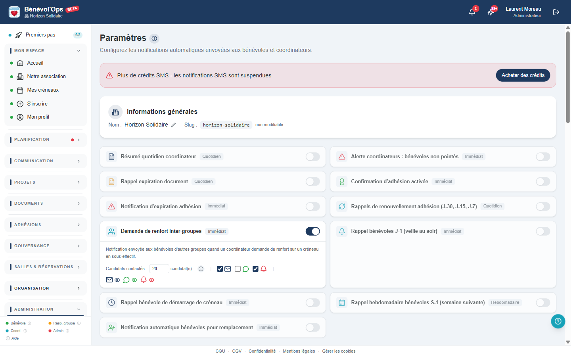This screenshot has height=357, width=571.
Task: Click the home icon for Accueil
Action: tap(20, 63)
